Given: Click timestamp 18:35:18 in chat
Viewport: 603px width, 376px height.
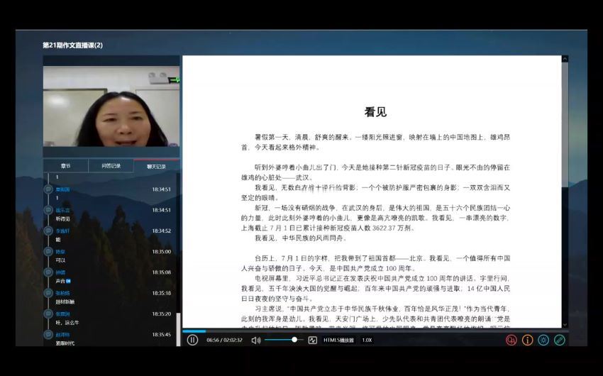Looking at the screenshot, I should [161, 293].
